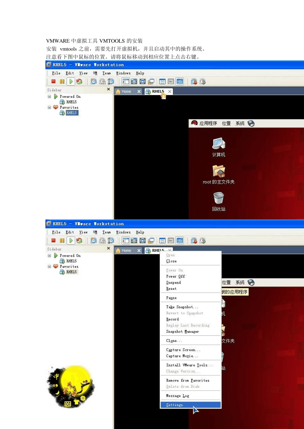304x429 pixels.
Task: Click the red Power Off toolbar icon in the window without a context menu
Action: [x=54, y=81]
